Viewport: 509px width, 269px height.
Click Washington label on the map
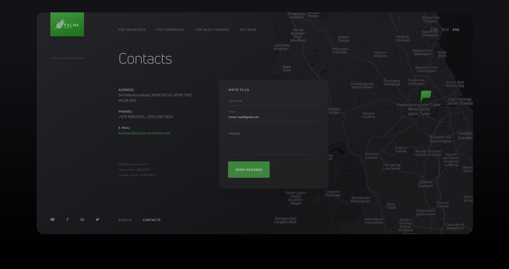tap(441, 139)
